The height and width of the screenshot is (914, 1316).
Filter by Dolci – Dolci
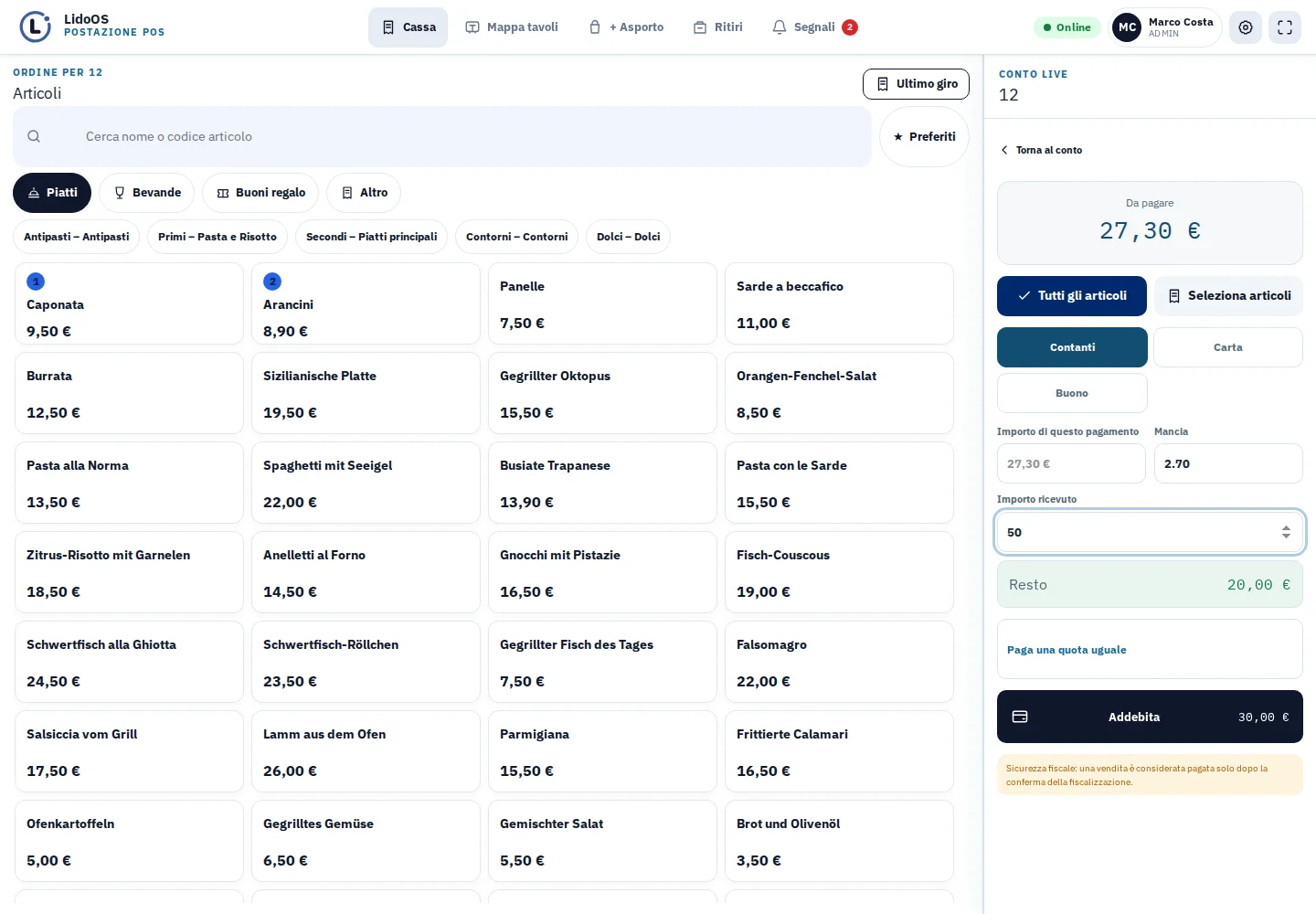pos(628,237)
